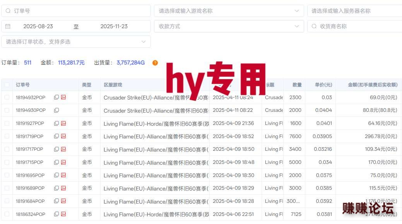The width and height of the screenshot is (402, 224).
Task: Focus the 订单号 search input field
Action: tap(77, 11)
